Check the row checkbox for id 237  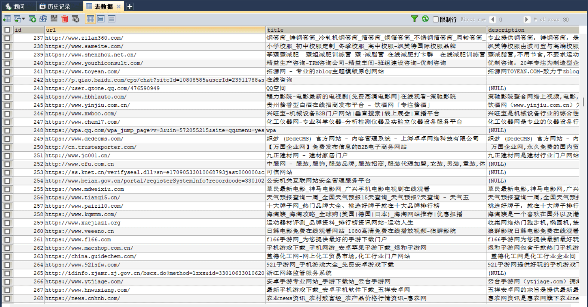tap(7, 38)
